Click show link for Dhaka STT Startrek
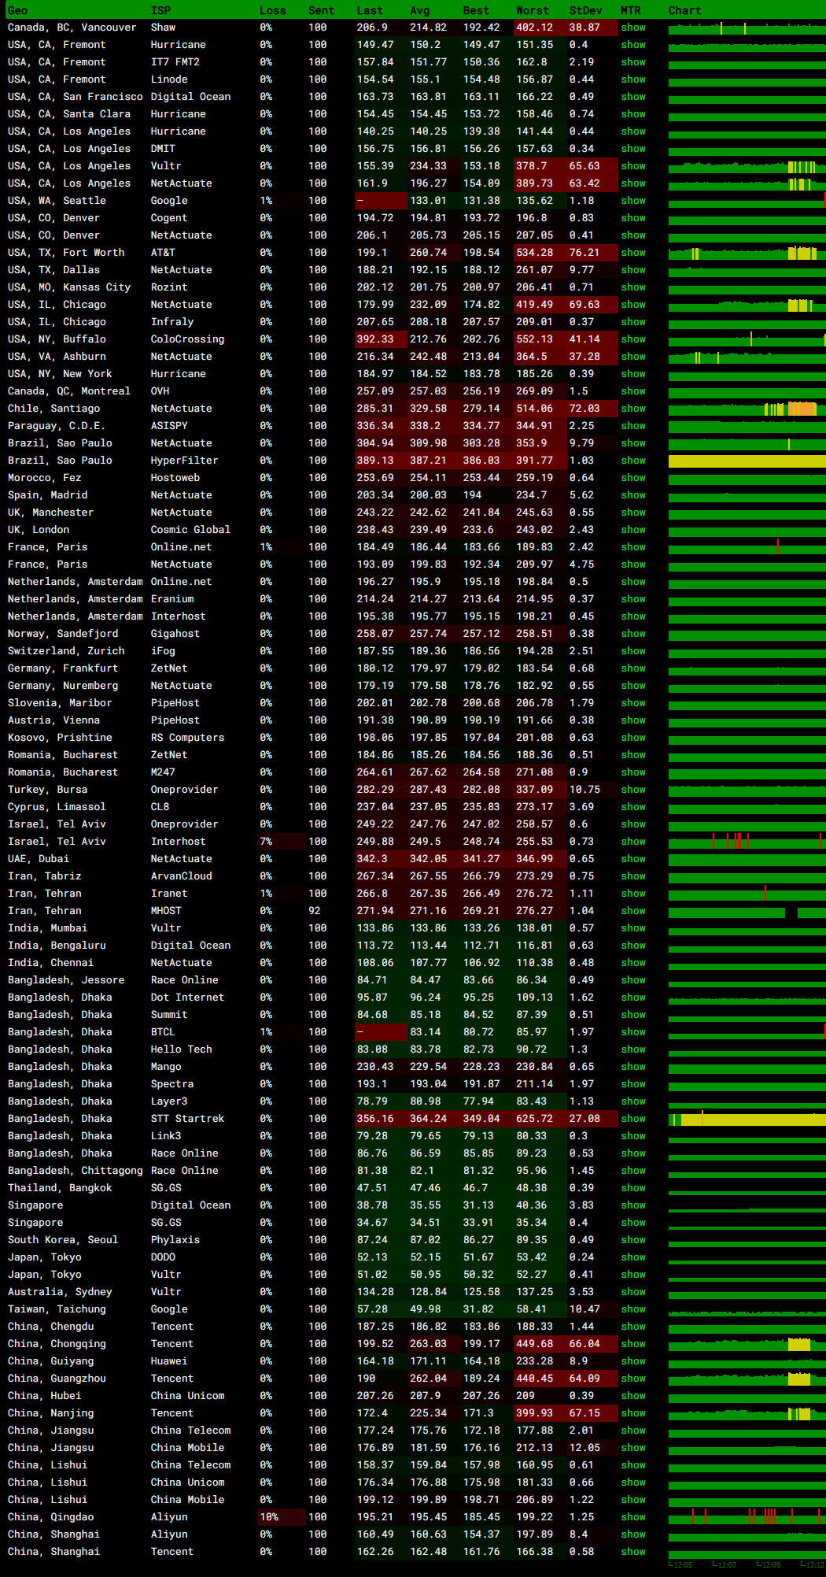 point(632,1119)
